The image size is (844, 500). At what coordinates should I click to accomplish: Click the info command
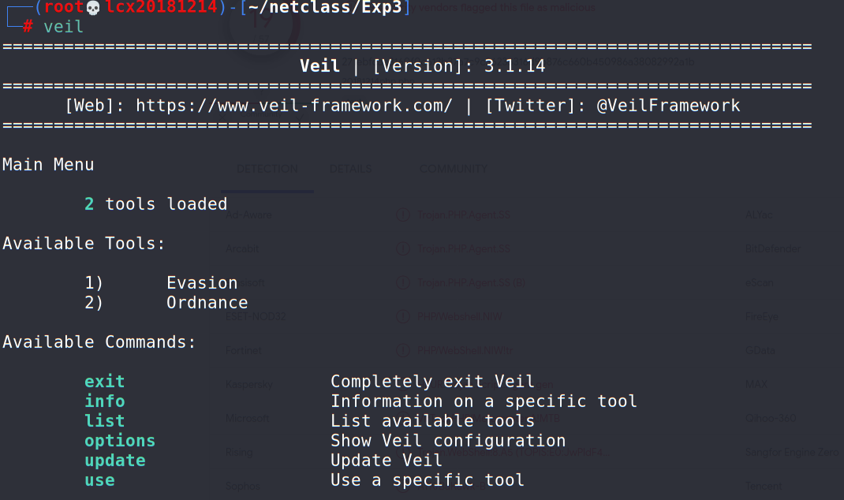(x=104, y=401)
